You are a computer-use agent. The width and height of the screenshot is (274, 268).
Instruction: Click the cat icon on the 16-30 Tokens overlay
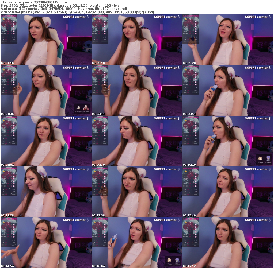pos(79,107)
